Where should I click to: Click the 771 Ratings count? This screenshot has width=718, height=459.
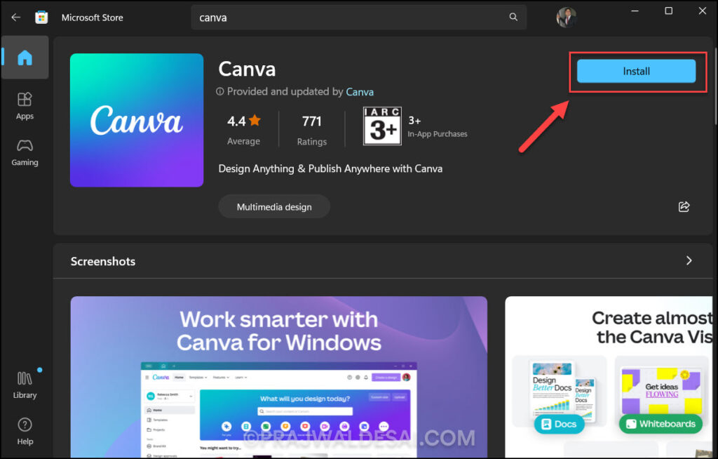[312, 129]
